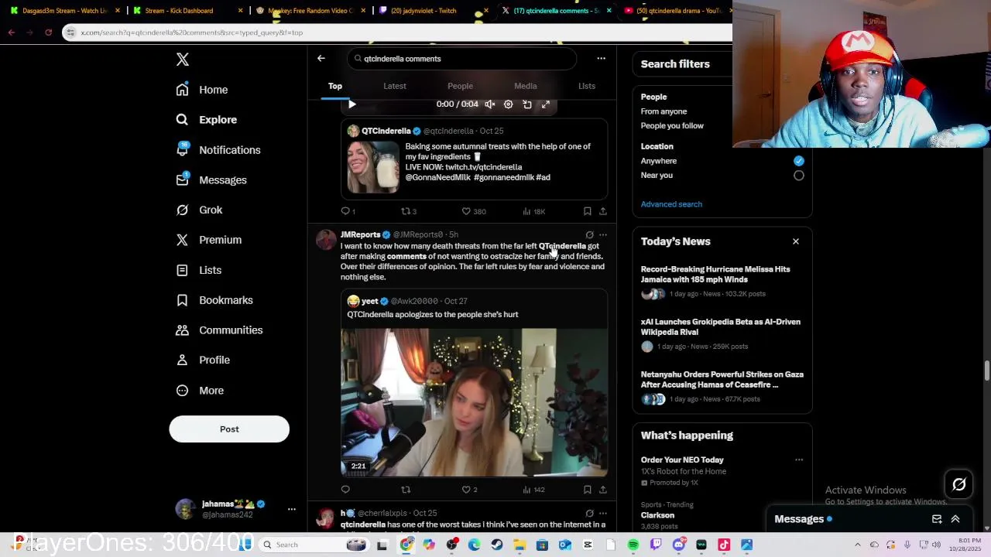Switch to the People tab
This screenshot has width=991, height=557.
click(460, 86)
